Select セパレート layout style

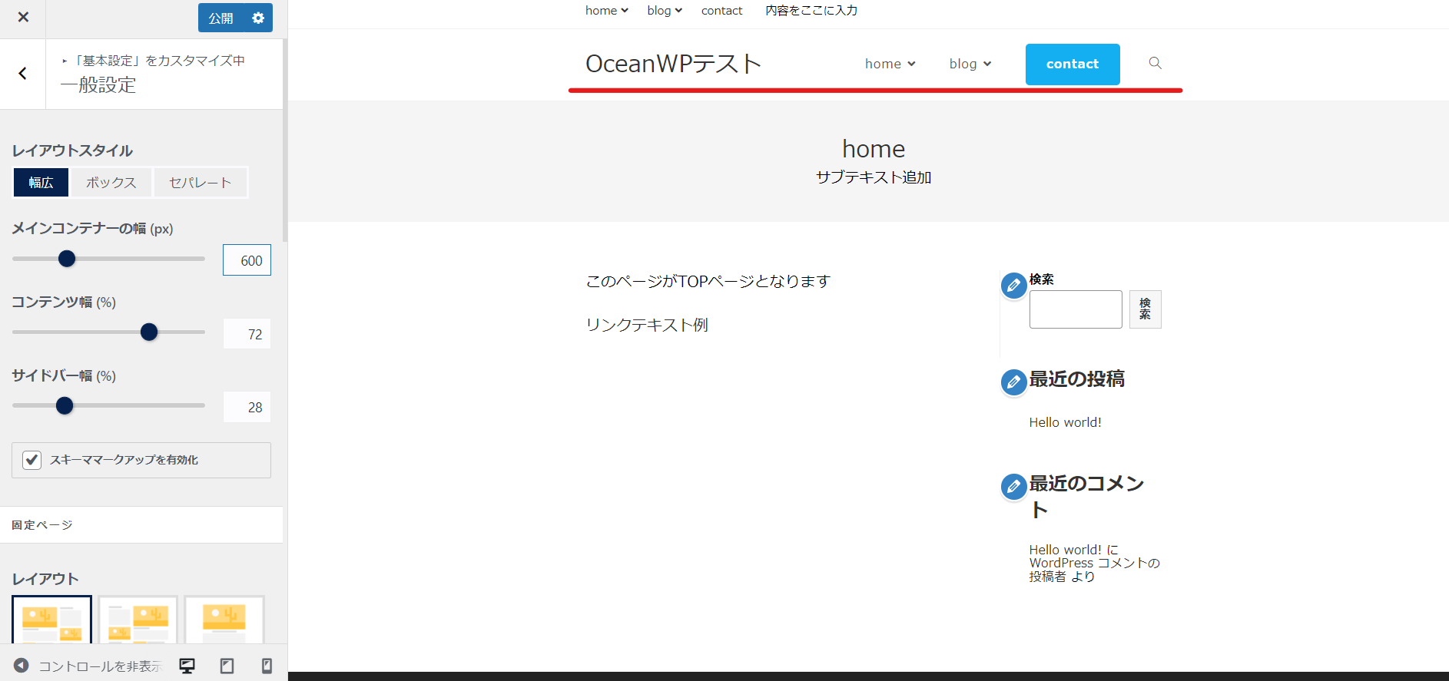pyautogui.click(x=200, y=183)
